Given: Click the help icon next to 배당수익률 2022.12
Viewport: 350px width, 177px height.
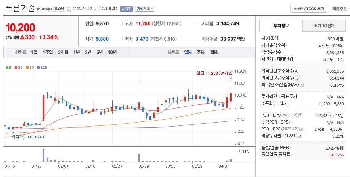Looking at the screenshot, I should pos(300,136).
